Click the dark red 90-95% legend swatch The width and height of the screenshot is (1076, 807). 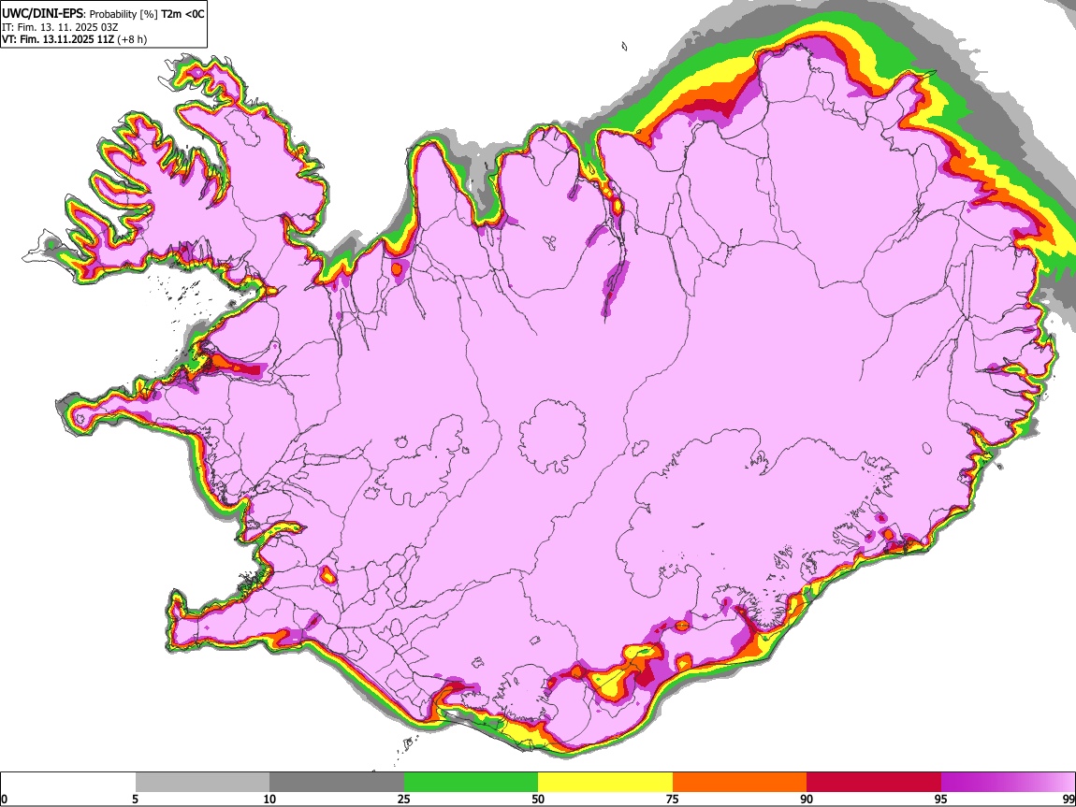tap(874, 782)
